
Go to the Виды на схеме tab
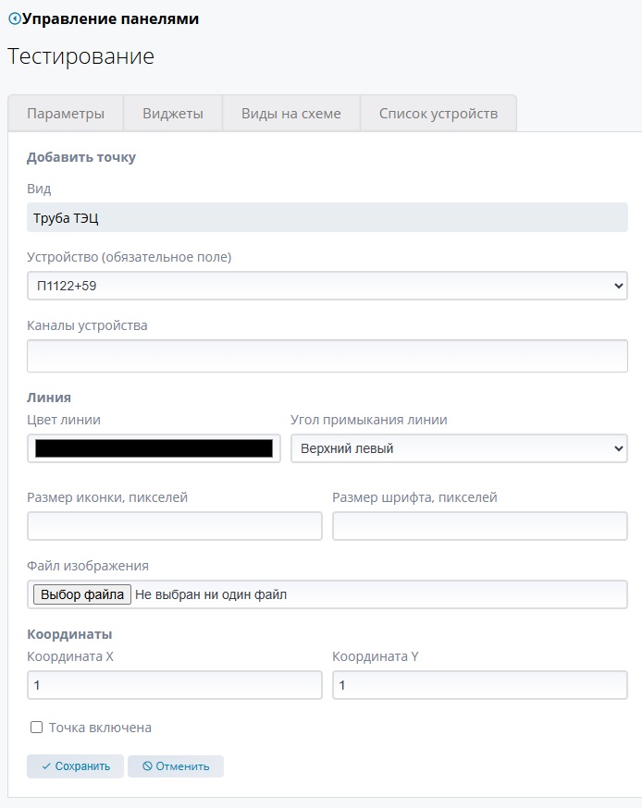(x=291, y=114)
